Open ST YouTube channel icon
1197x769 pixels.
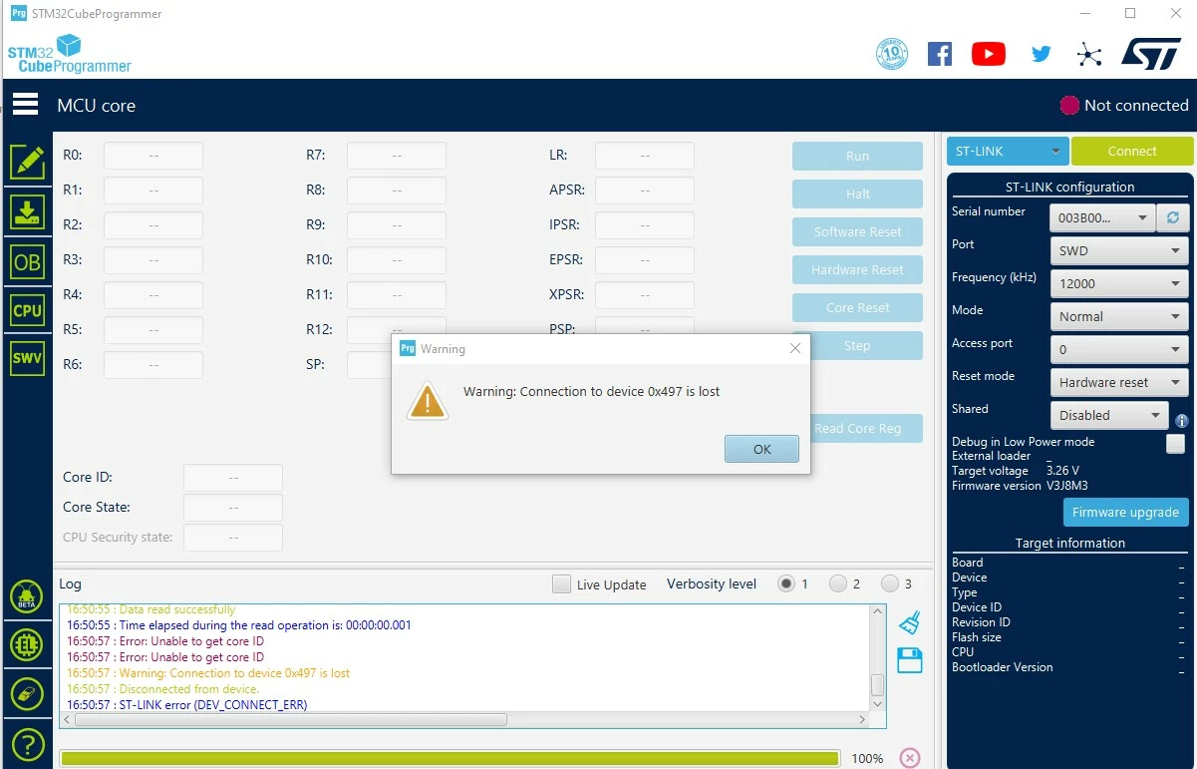click(989, 54)
